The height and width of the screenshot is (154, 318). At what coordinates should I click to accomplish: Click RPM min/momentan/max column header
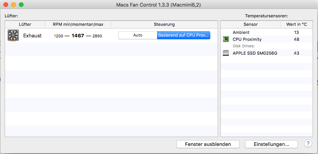point(78,25)
